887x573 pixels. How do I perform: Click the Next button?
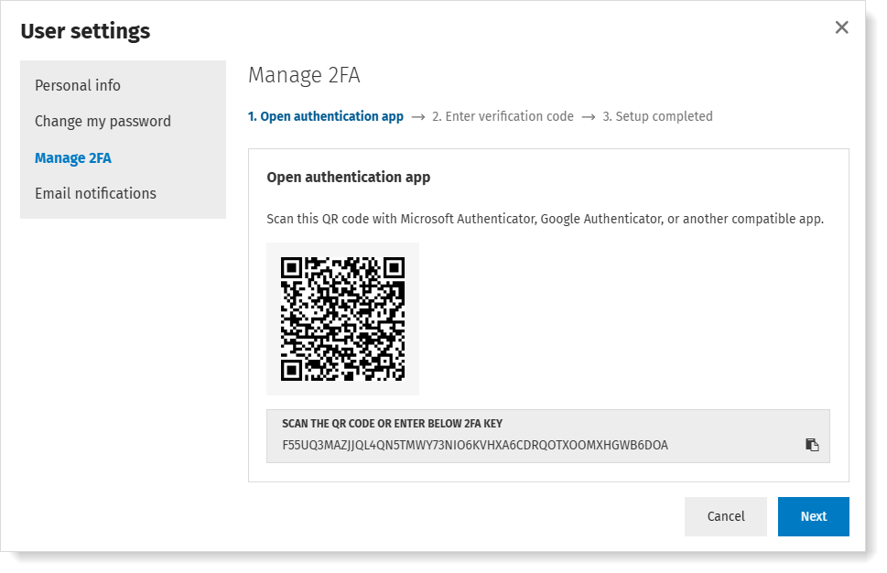pyautogui.click(x=813, y=516)
